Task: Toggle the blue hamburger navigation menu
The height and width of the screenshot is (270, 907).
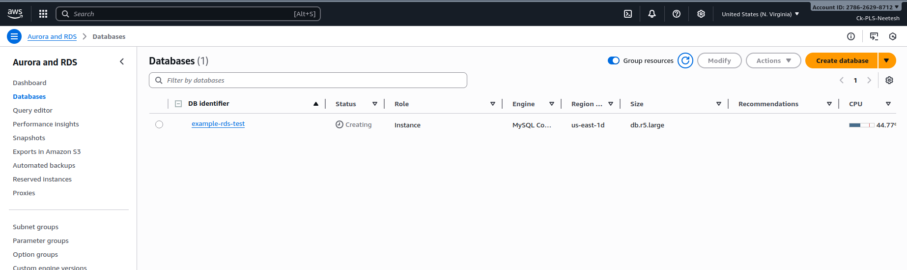Action: (14, 36)
